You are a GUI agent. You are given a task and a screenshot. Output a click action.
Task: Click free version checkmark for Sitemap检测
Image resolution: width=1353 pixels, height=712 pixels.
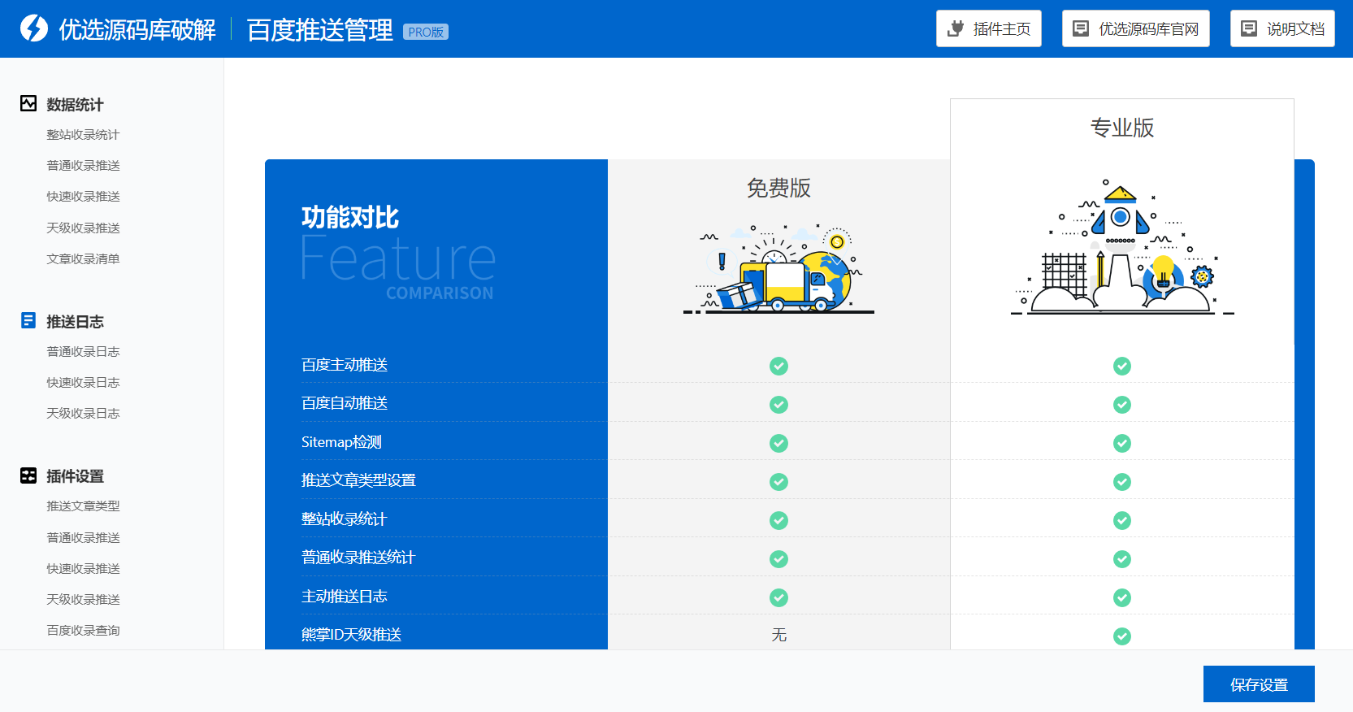778,443
